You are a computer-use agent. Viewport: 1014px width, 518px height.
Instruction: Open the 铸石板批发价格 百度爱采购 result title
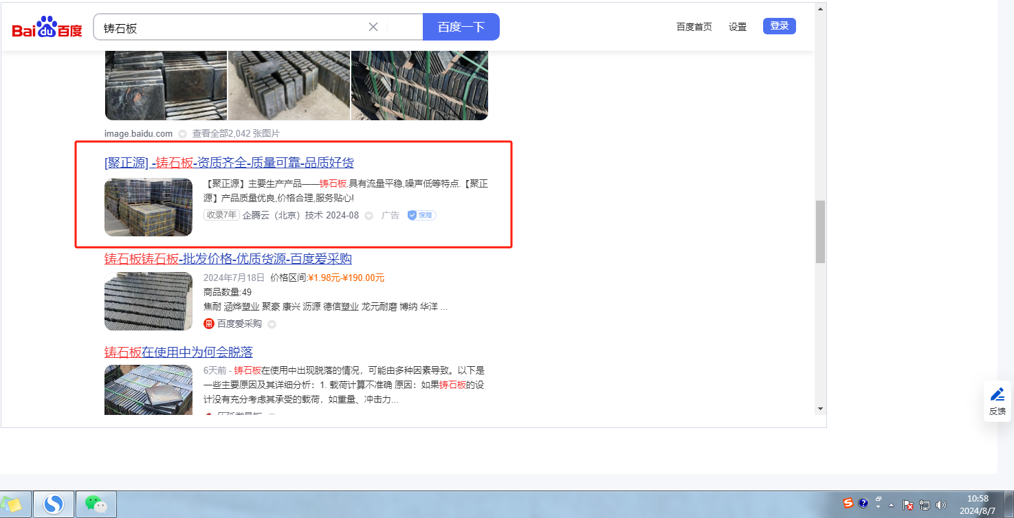228,259
